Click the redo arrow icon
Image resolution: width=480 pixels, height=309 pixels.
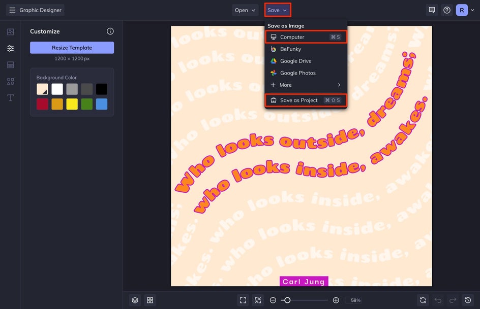[x=453, y=300]
